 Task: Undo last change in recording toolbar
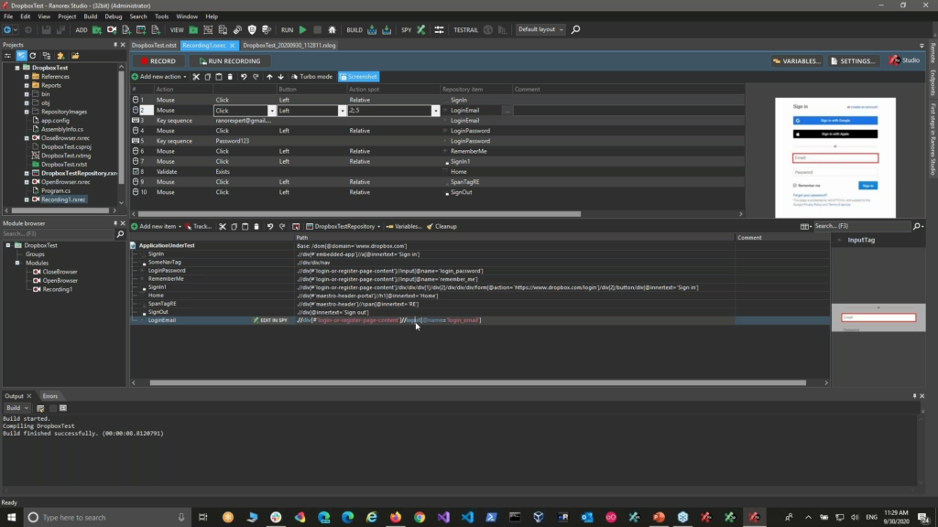click(x=244, y=77)
